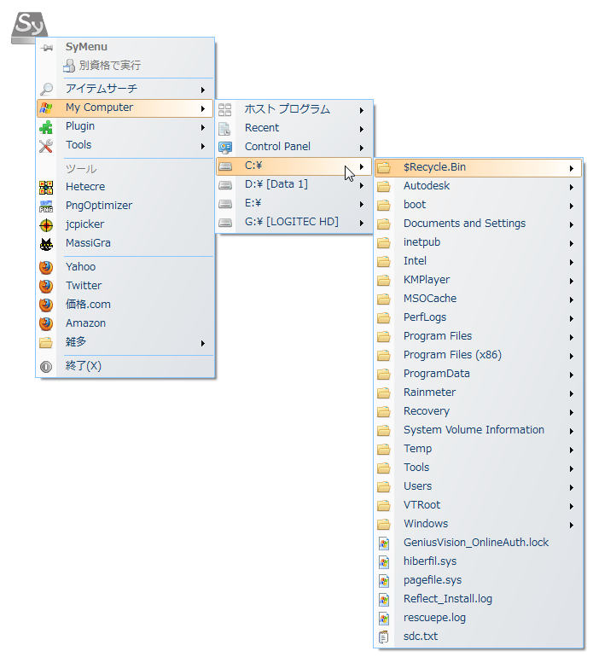Open the Rainmeter folder entry
Viewport: 593px width, 657px height.
478,393
